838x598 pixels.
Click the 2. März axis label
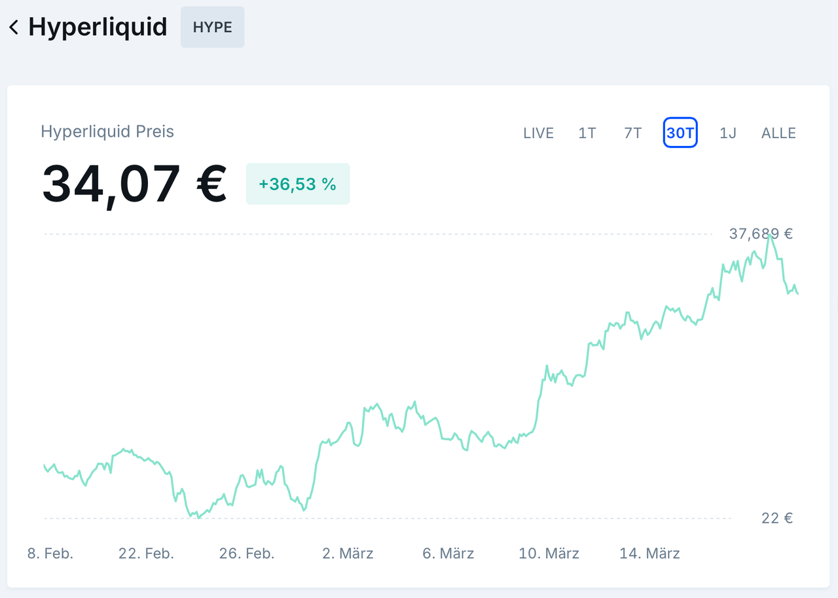(348, 553)
